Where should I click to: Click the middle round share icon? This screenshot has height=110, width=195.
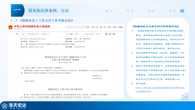110,34
